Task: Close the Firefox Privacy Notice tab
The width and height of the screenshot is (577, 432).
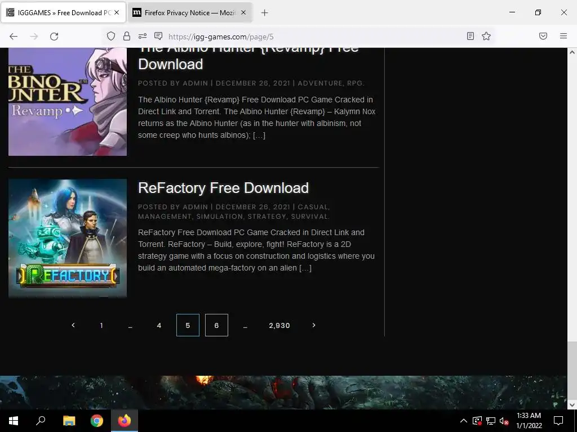Action: (243, 12)
